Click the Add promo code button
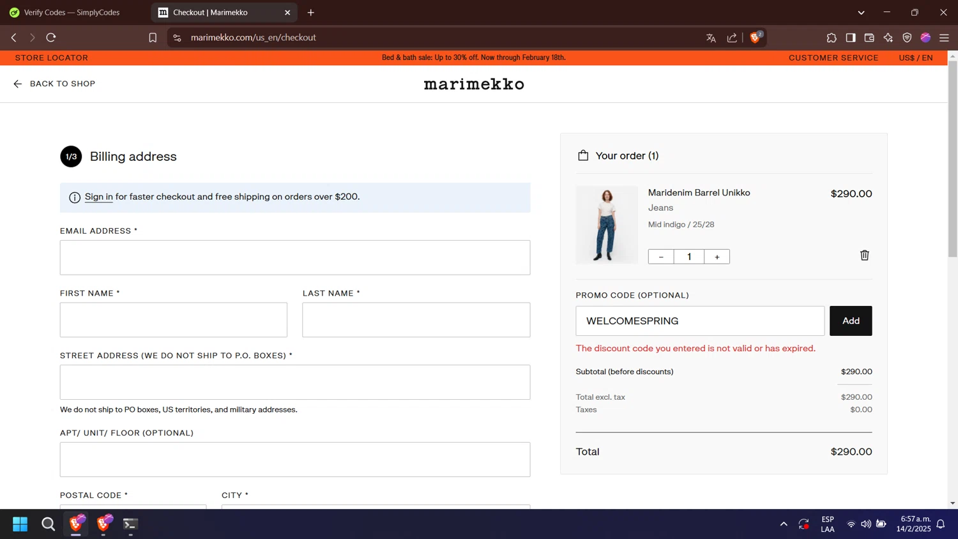 pyautogui.click(x=851, y=321)
